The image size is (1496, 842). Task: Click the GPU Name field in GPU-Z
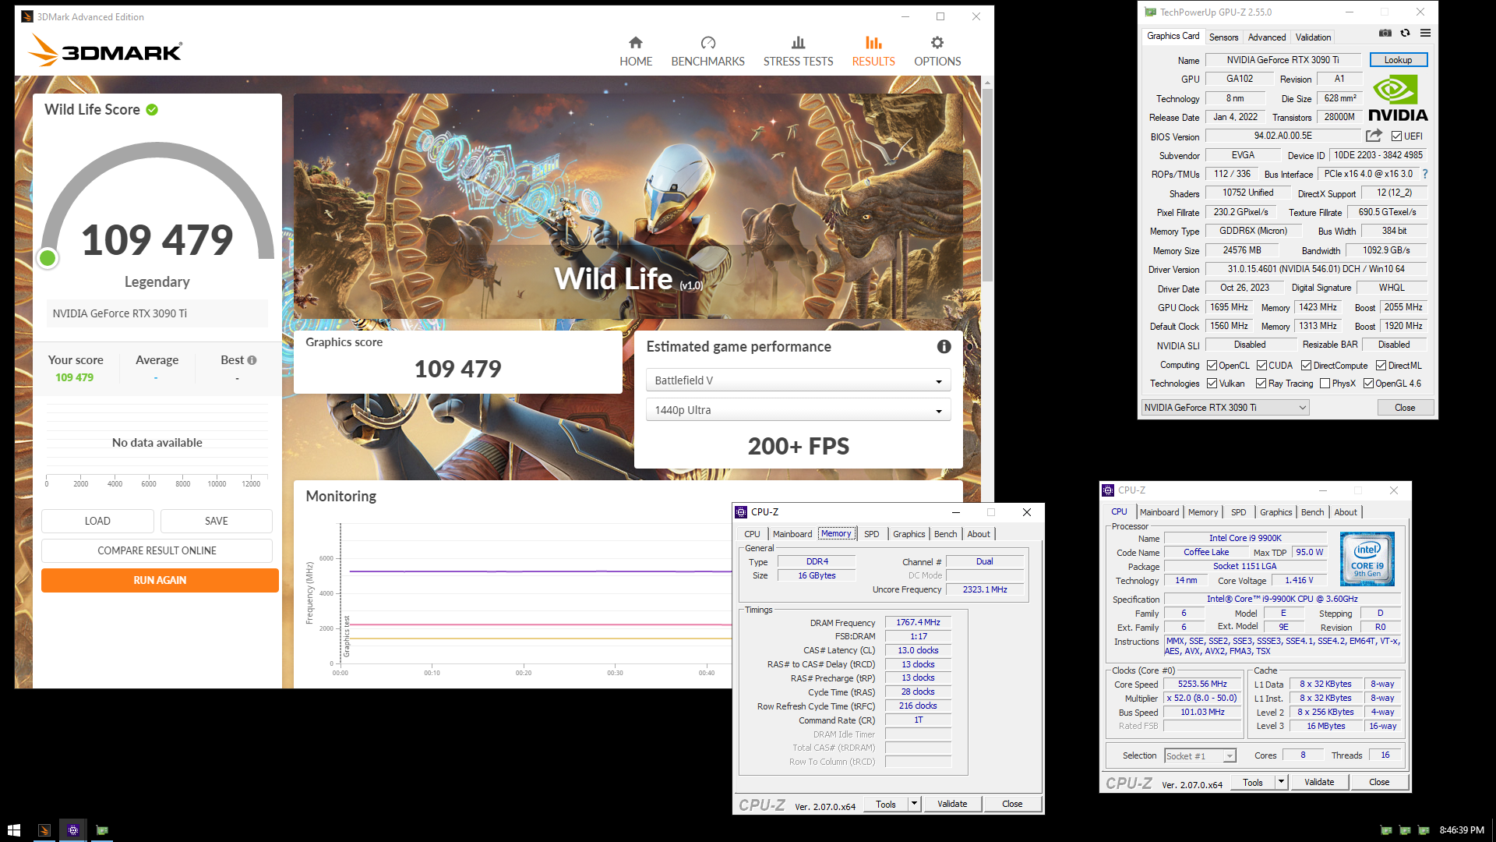(x=1283, y=60)
